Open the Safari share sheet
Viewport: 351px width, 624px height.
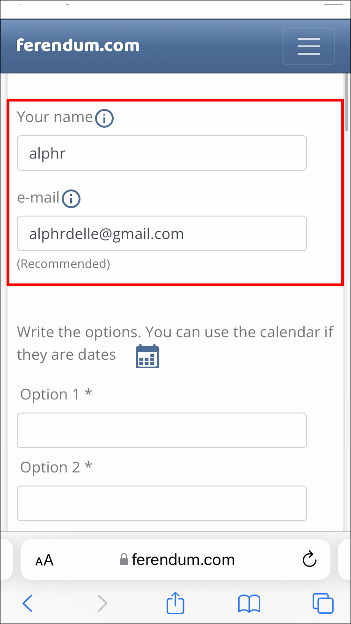(175, 603)
